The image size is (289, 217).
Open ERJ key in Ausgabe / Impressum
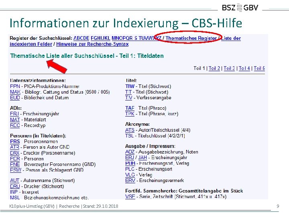tap(130, 158)
